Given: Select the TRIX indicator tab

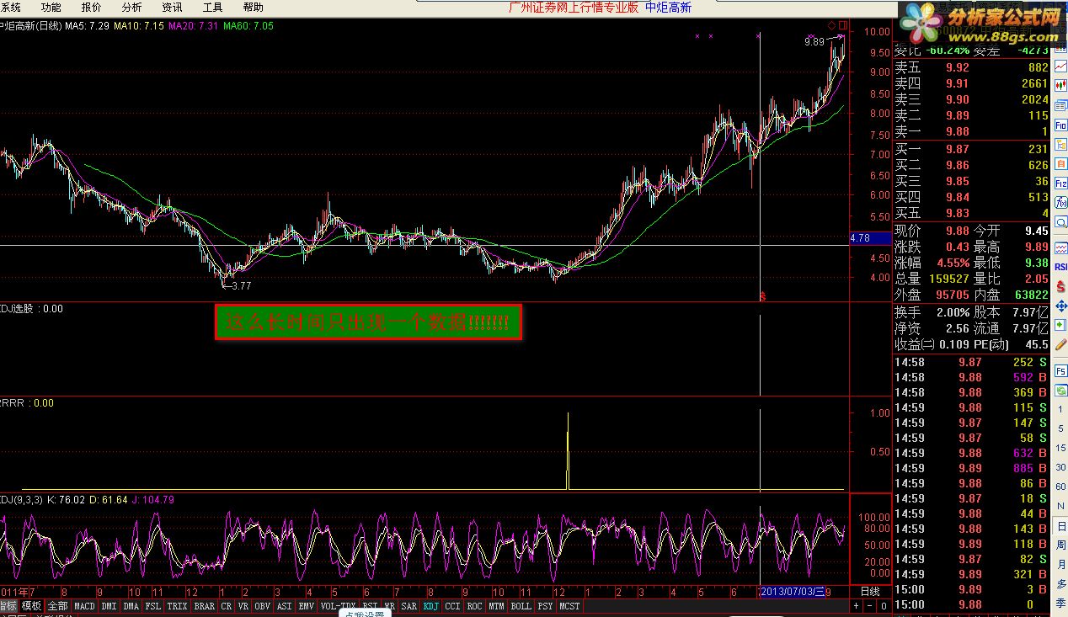Looking at the screenshot, I should [177, 606].
